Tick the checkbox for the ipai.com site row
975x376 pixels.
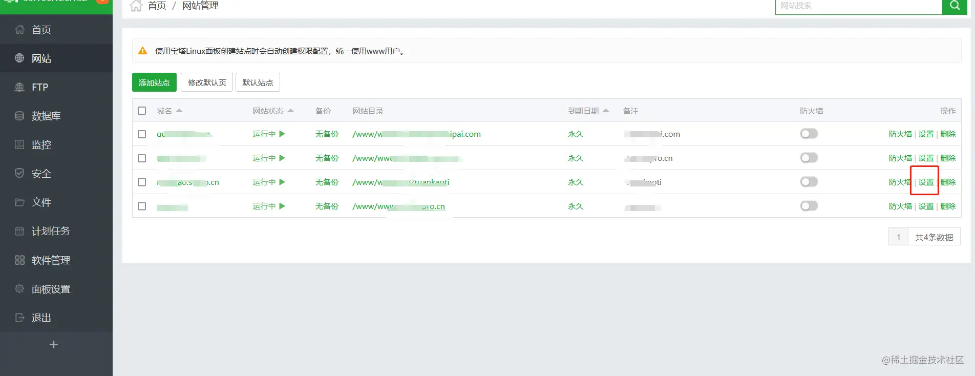click(142, 134)
